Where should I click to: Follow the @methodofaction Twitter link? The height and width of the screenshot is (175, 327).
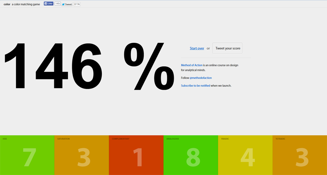(201, 78)
